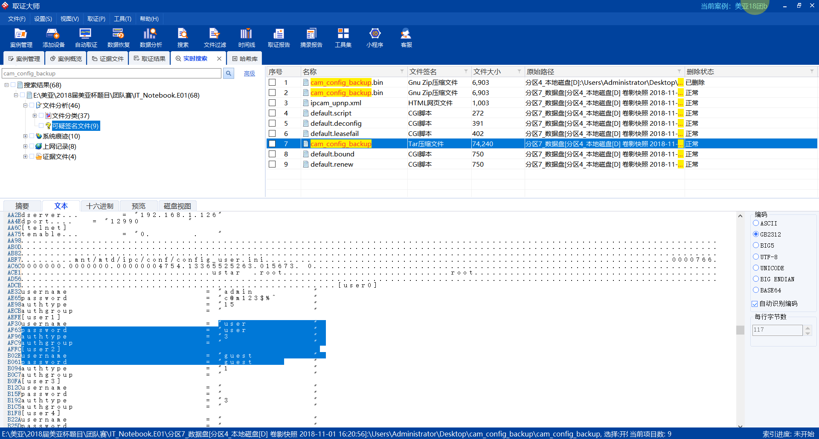
Task: Click file icon of default.script row
Action: pyautogui.click(x=306, y=113)
